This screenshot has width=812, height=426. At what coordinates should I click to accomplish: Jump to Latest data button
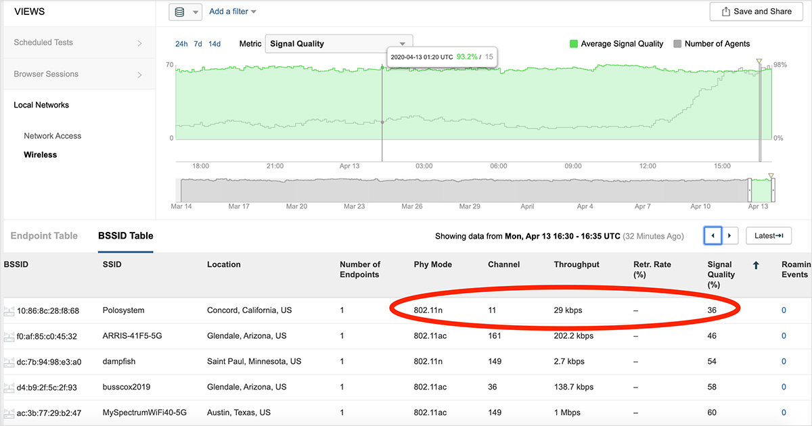pos(768,235)
